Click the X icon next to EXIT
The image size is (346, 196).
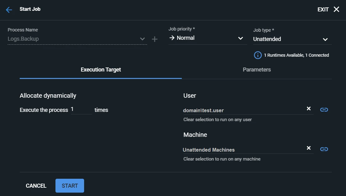pos(336,9)
